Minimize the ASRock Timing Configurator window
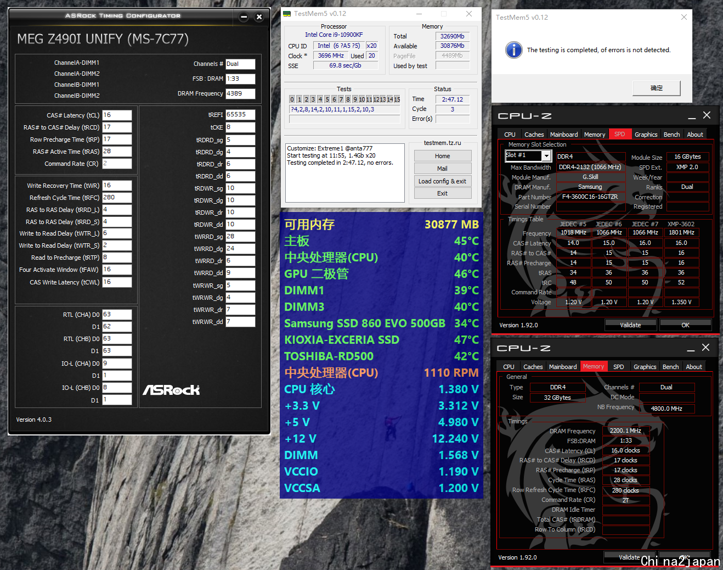723x570 pixels. click(244, 17)
